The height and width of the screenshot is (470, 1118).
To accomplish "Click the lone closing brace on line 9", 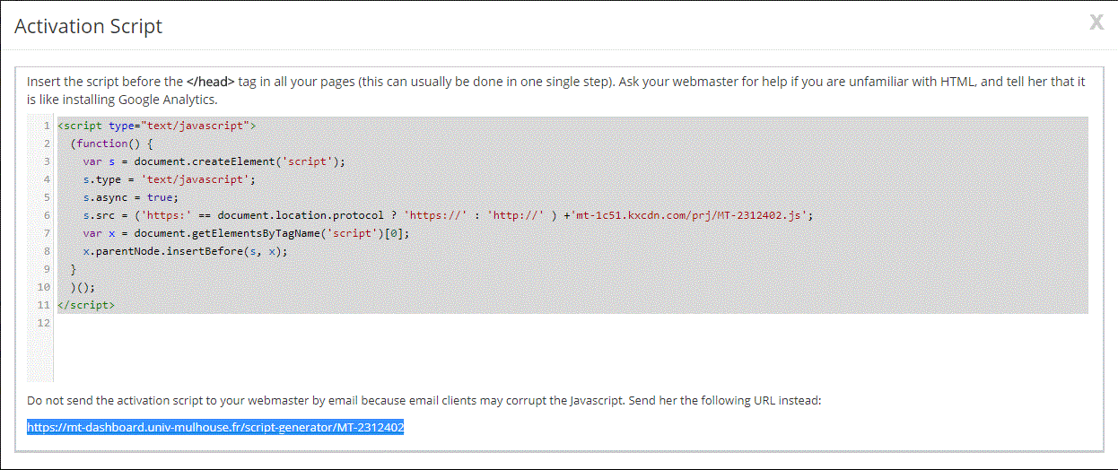I will pos(73,269).
